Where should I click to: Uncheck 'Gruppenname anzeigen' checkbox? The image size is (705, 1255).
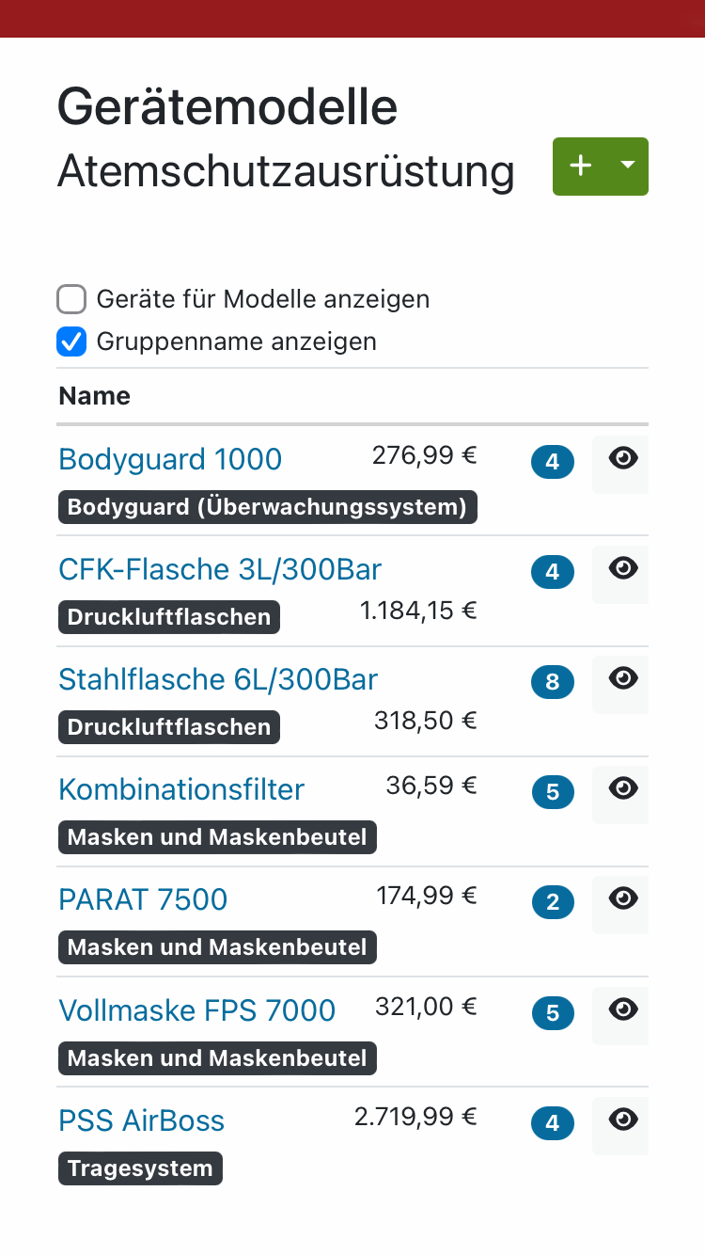[71, 342]
